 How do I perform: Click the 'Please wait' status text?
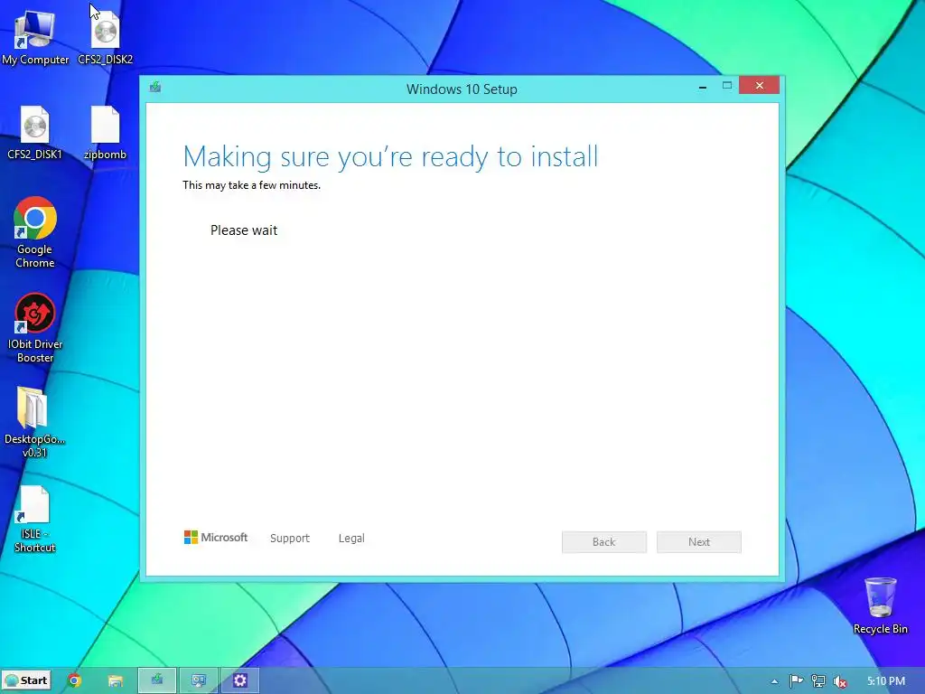coord(244,230)
